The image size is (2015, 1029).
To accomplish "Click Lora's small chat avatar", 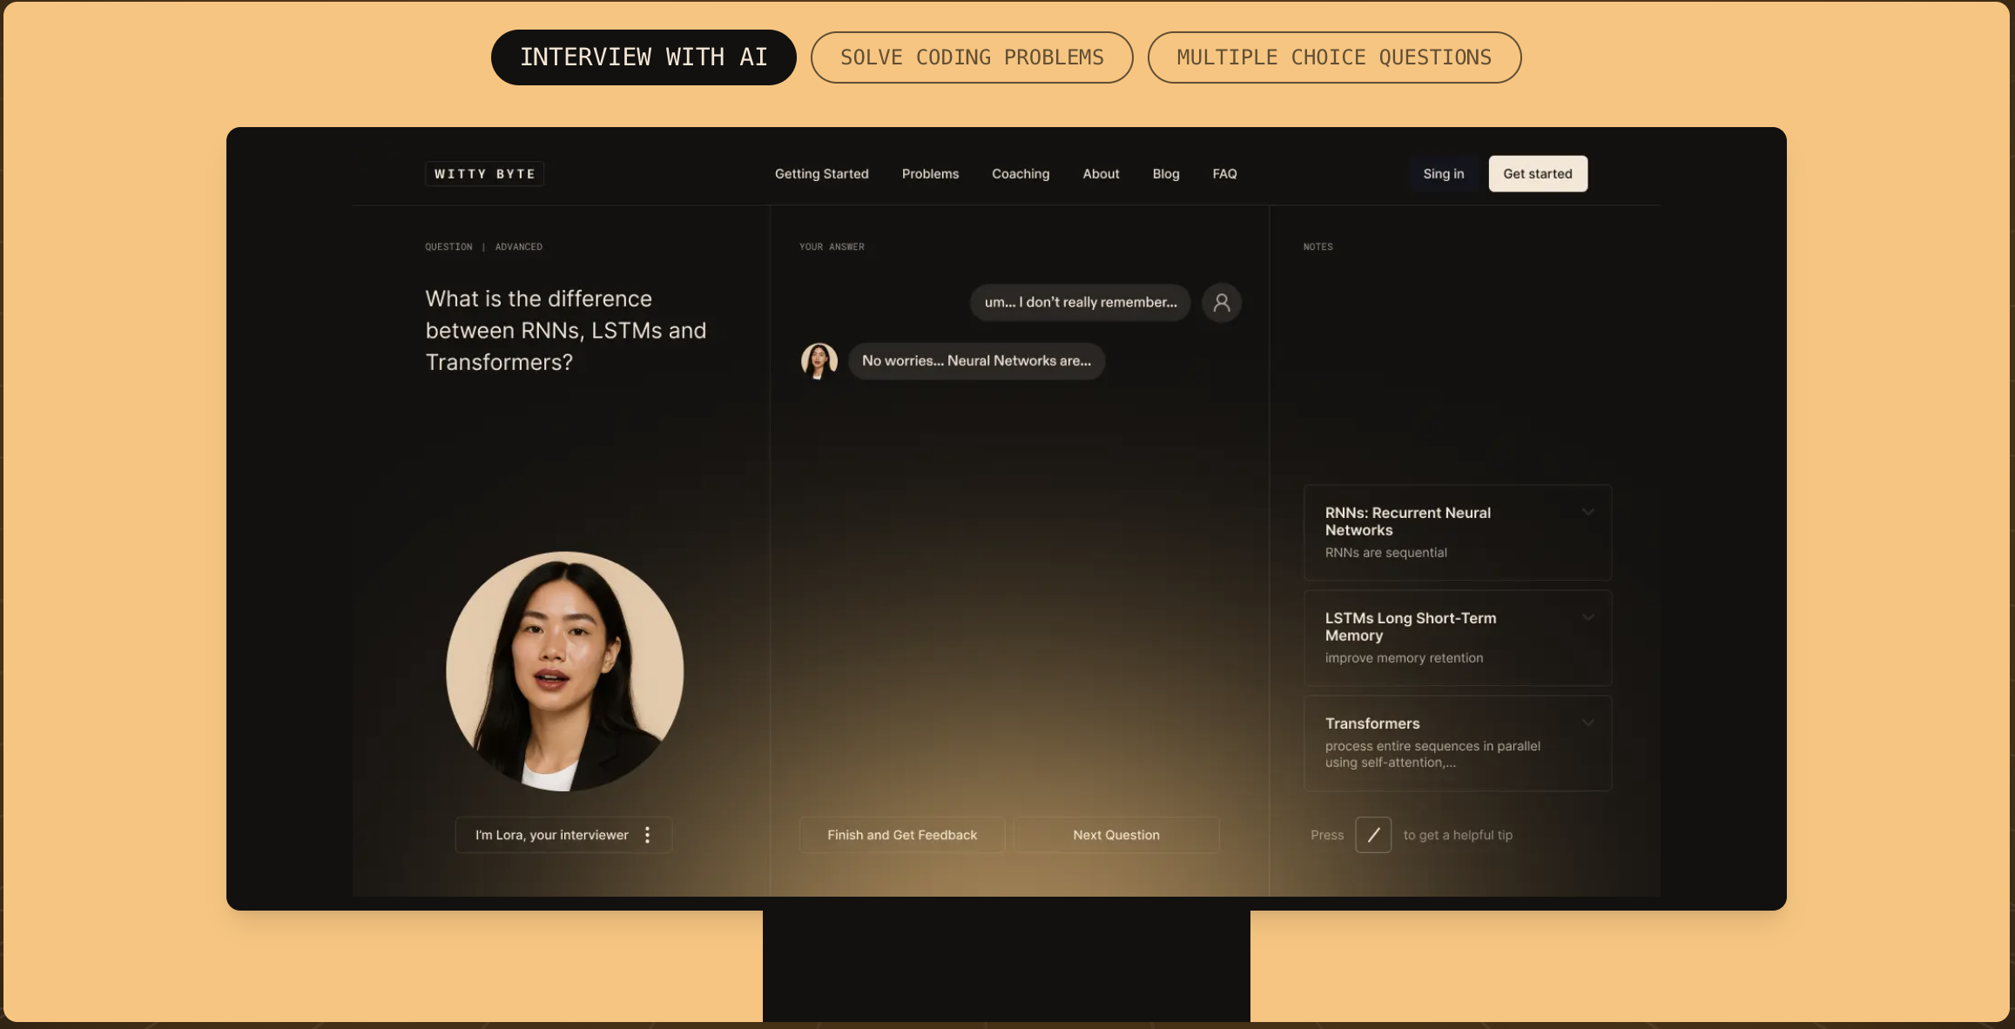I will (x=819, y=360).
